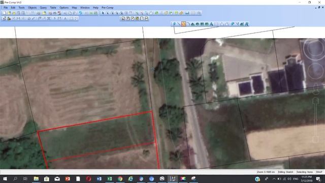325x183 pixels.
Task: Select the Polygon drawing tool
Action: point(193,24)
